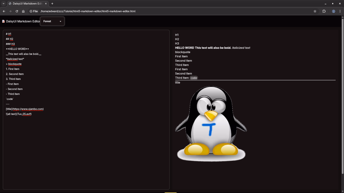Click the '`code`' line in editor
Screen dimensions: 344x193
pos(10,99)
